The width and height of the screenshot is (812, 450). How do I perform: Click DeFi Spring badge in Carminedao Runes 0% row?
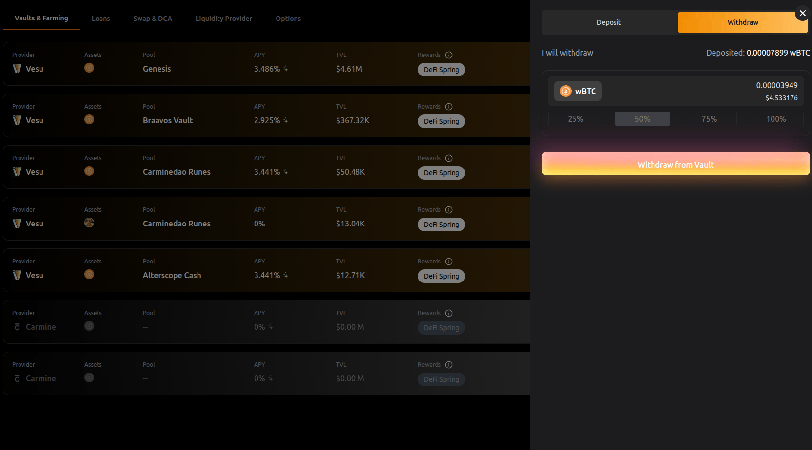pyautogui.click(x=441, y=225)
